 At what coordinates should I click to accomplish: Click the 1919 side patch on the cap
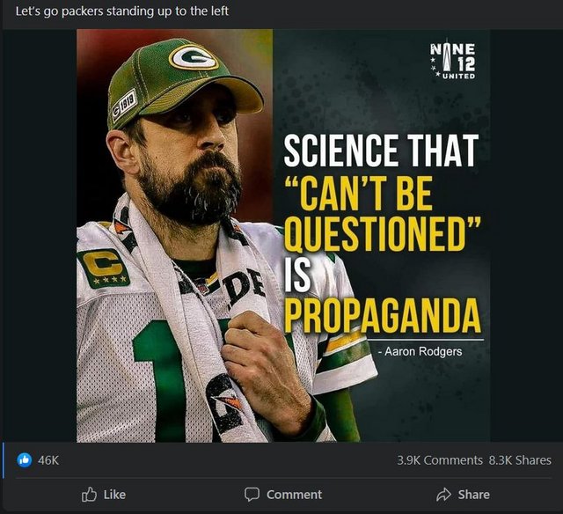pyautogui.click(x=124, y=106)
